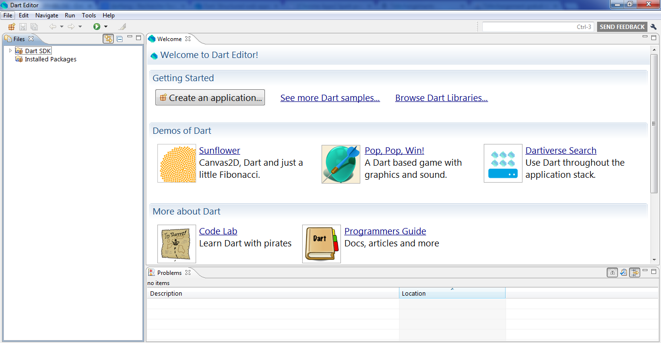Minimize the Problems panel
The height and width of the screenshot is (343, 661).
pos(645,271)
